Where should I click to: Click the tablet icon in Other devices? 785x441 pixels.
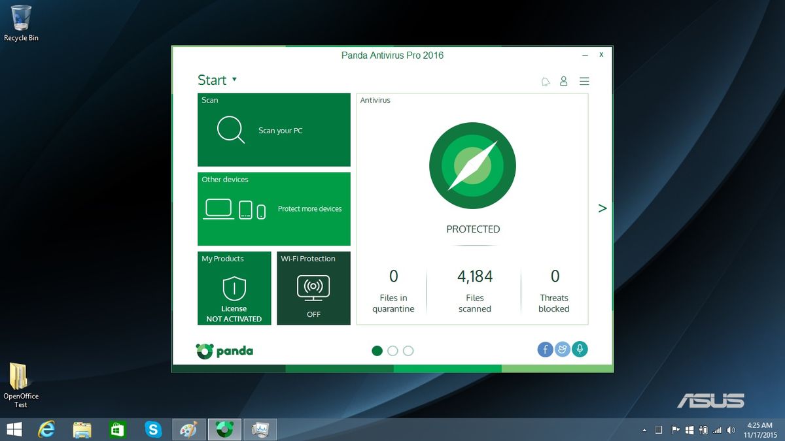tap(245, 210)
